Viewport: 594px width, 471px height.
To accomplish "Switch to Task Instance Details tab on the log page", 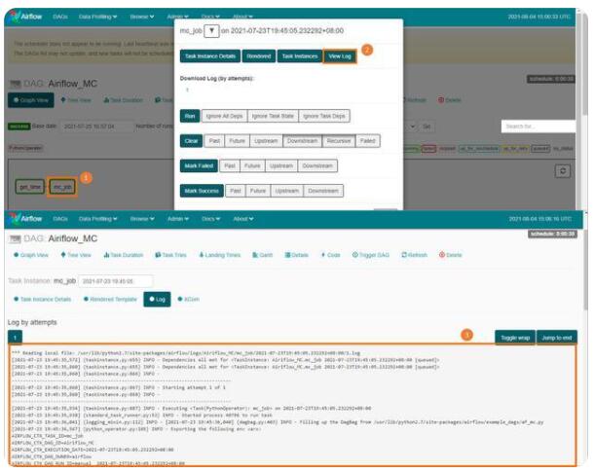I will click(x=43, y=299).
